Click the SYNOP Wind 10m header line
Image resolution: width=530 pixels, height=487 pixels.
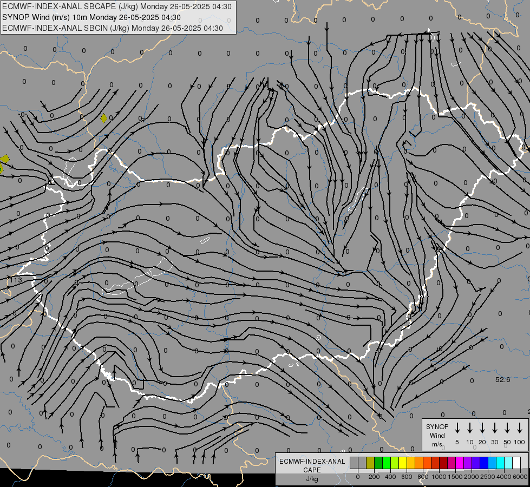pos(91,17)
